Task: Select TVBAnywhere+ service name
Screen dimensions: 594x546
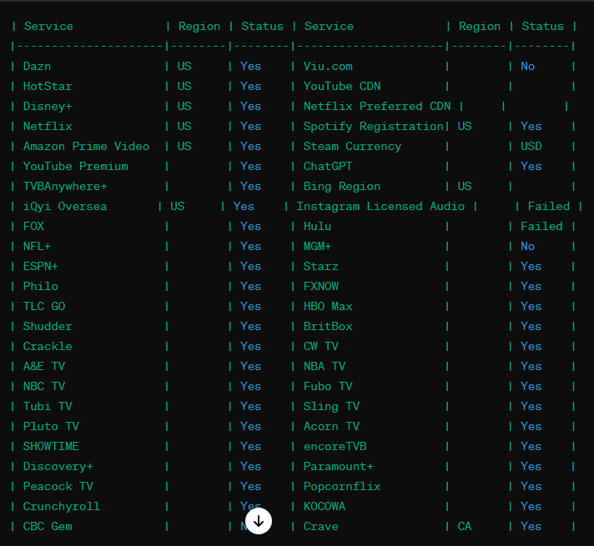Action: [x=65, y=186]
